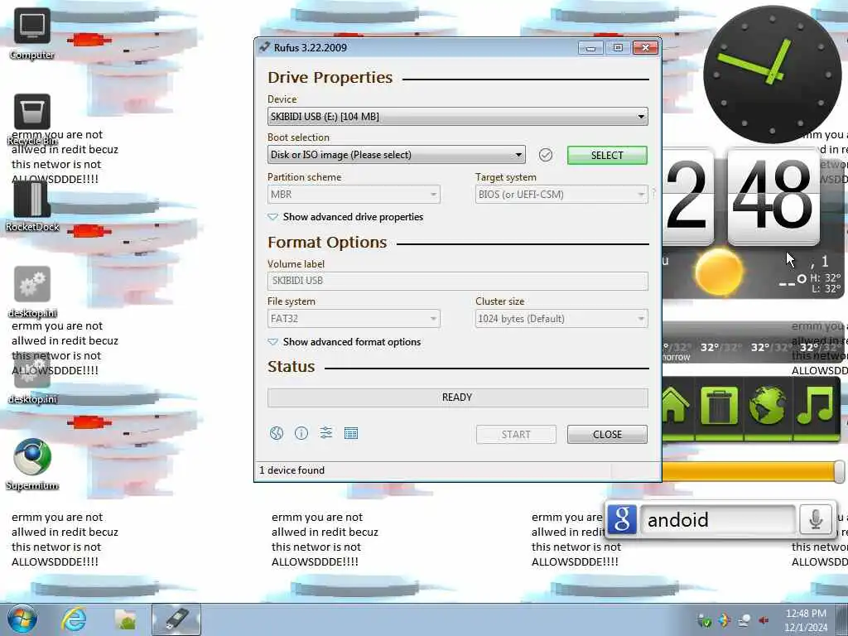Click the '1 device found' status text
Viewport: 848px width, 636px height.
292,470
